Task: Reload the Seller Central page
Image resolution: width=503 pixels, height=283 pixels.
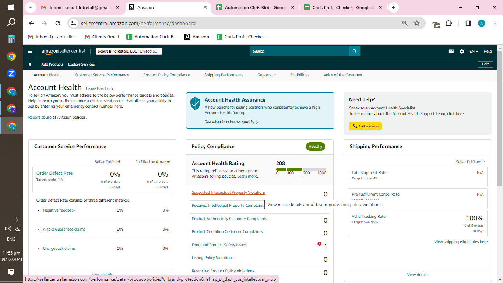Action: click(x=58, y=23)
